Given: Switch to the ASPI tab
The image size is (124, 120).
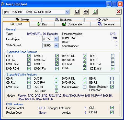Looking at the screenshot, I should [103, 20].
